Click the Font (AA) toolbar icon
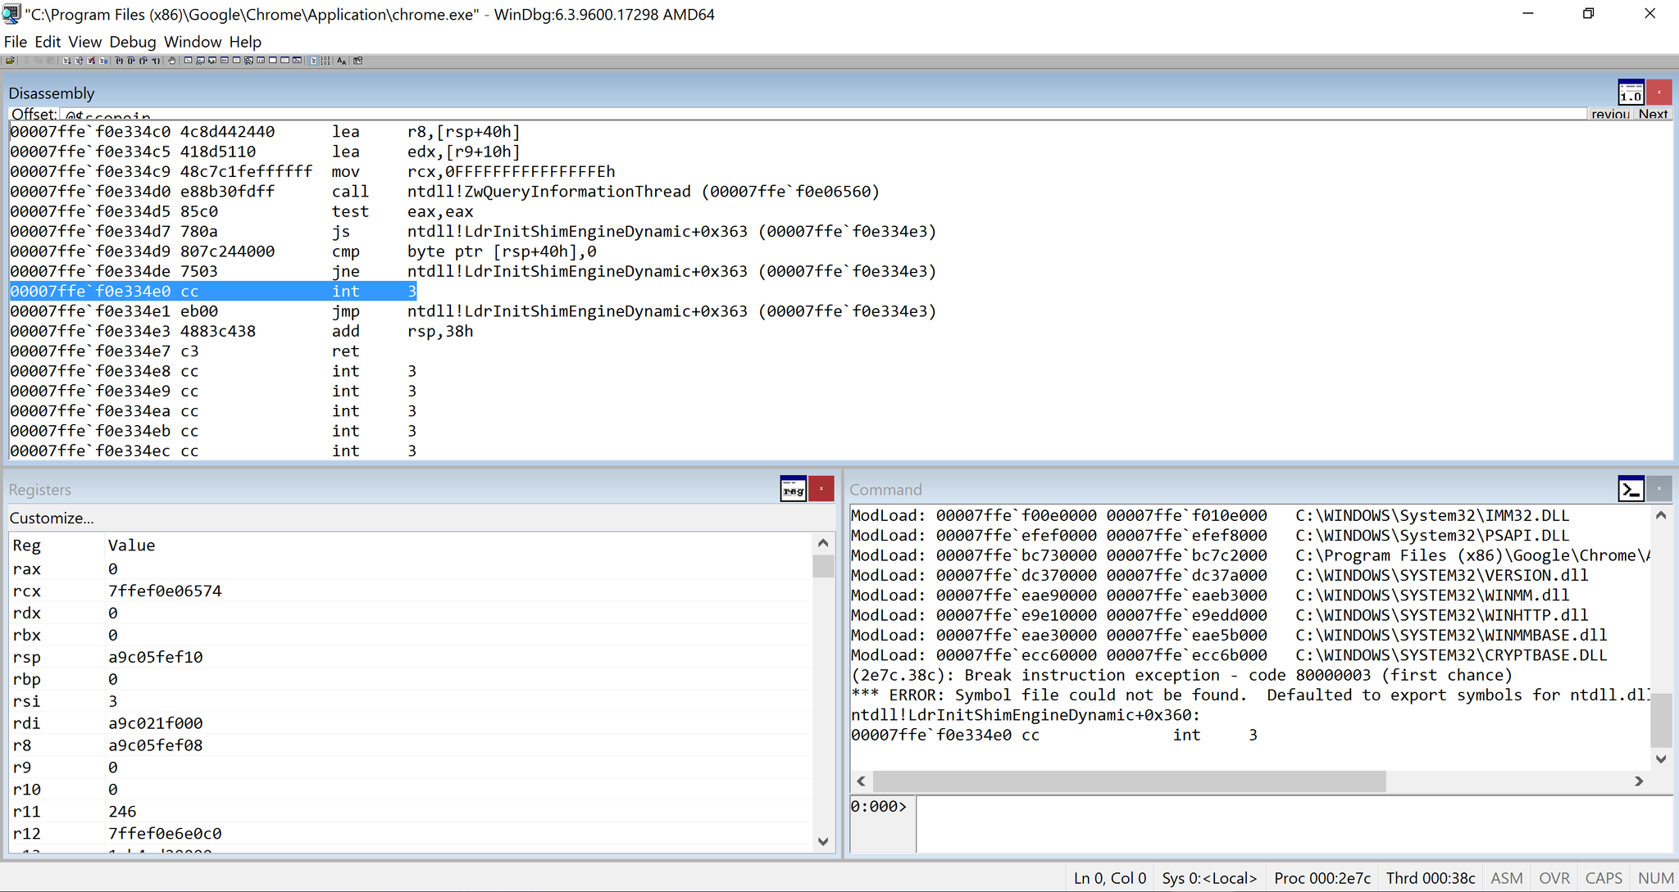 click(x=341, y=61)
